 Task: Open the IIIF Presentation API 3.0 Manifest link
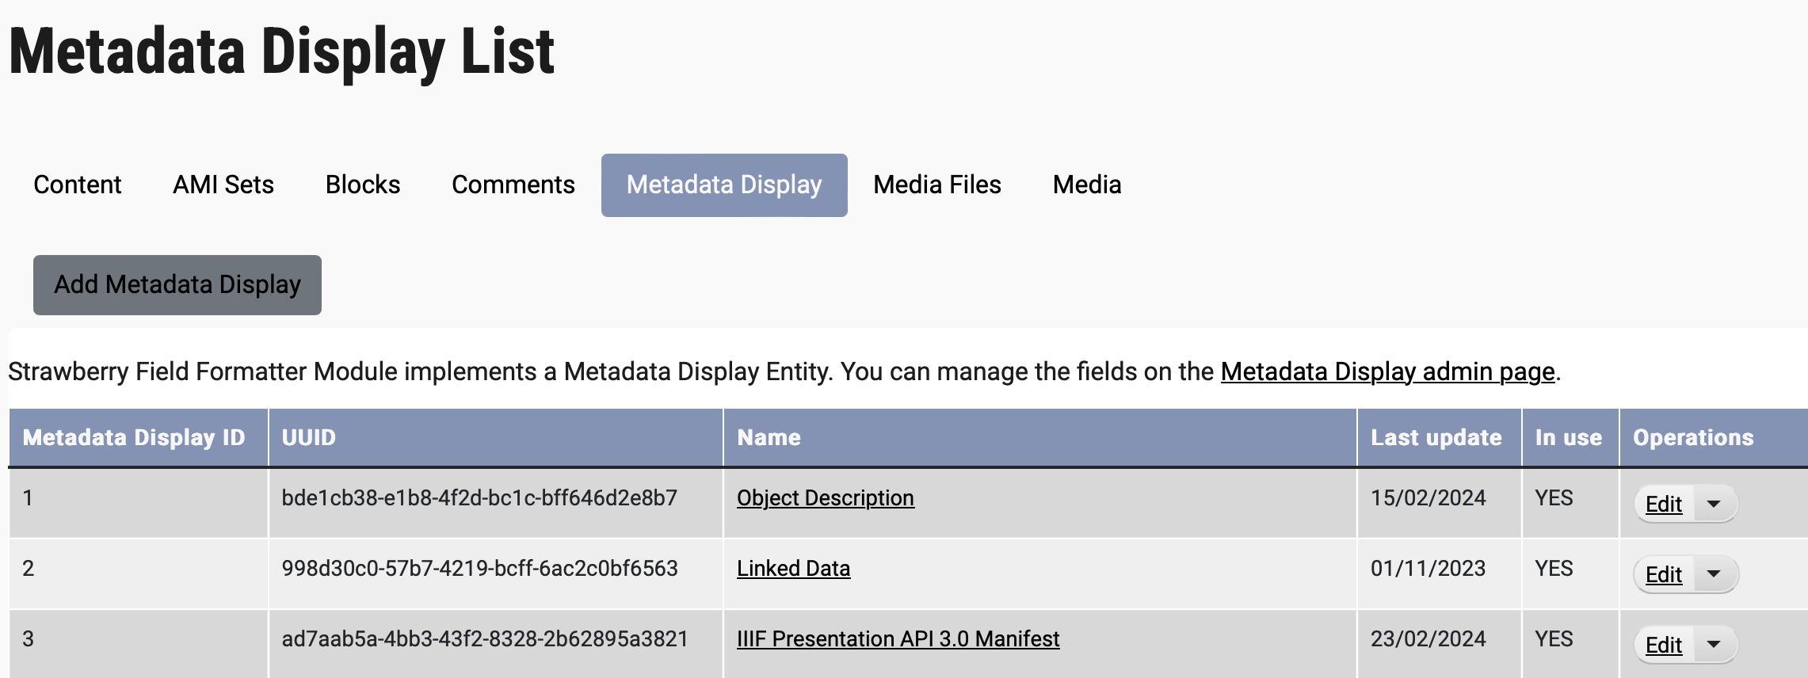pos(898,639)
